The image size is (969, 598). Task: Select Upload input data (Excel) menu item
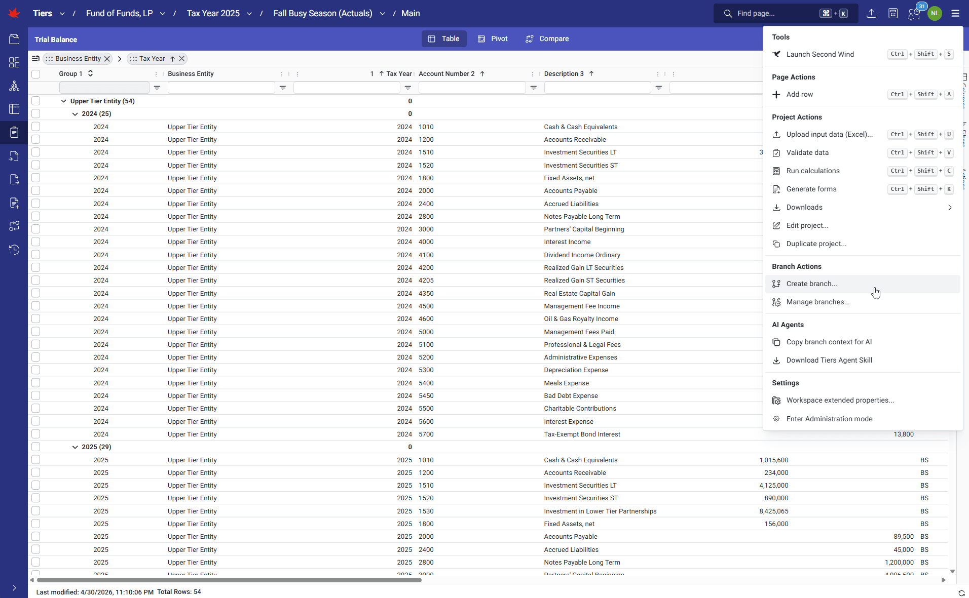[863, 134]
